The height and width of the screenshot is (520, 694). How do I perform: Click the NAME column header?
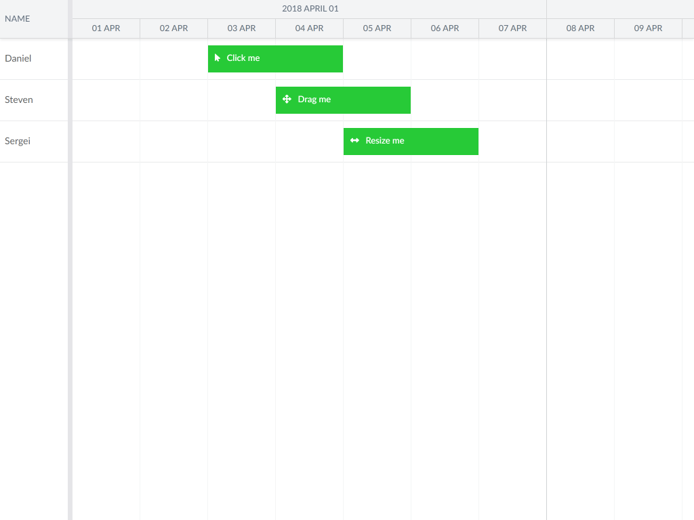point(34,19)
